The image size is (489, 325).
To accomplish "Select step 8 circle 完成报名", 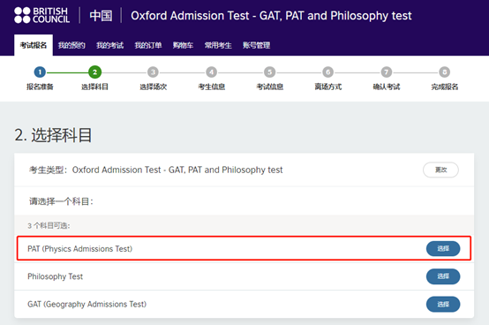I will pos(444,72).
